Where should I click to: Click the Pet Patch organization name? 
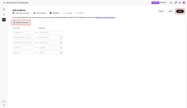click(x=163, y=2)
